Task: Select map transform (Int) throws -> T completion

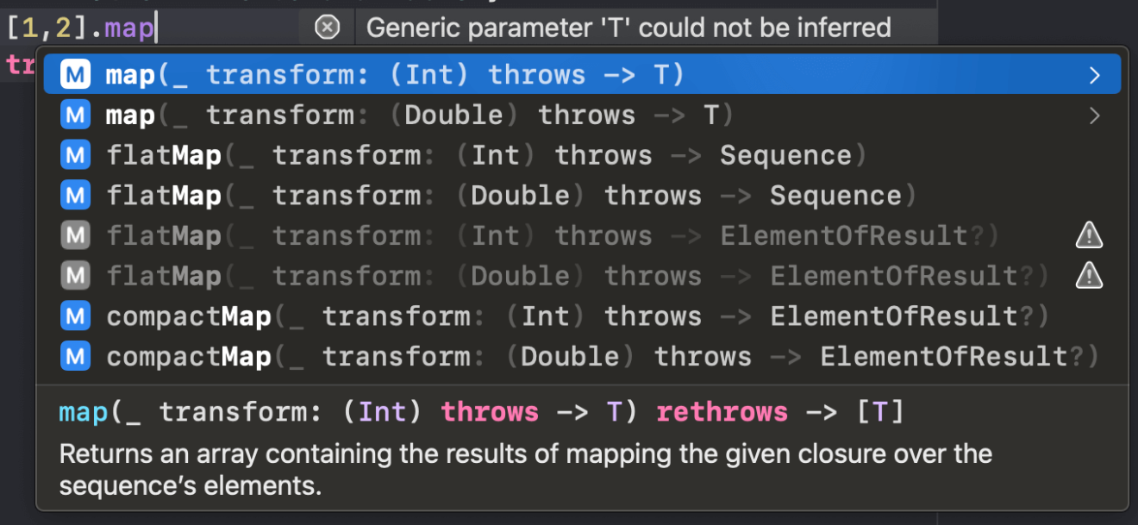Action: click(583, 75)
